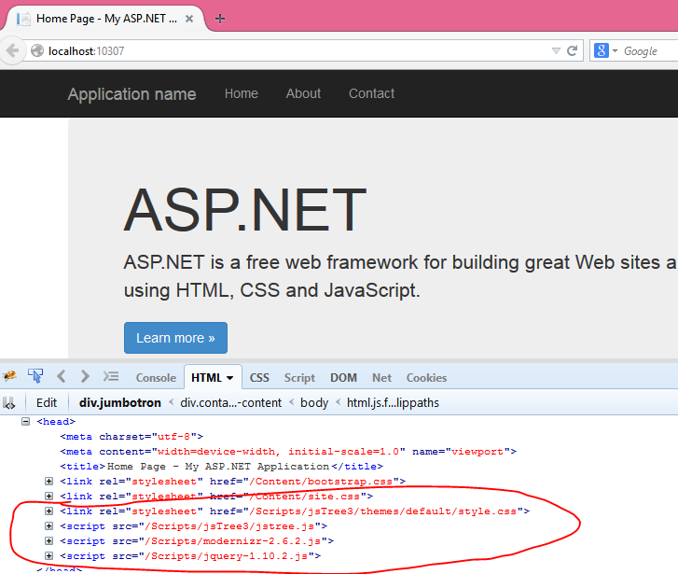Select the Home Page browser tab
678x574 pixels.
106,19
